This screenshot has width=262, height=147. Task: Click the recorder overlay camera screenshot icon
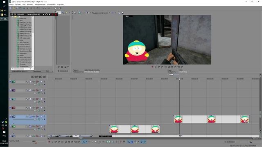point(46,14)
